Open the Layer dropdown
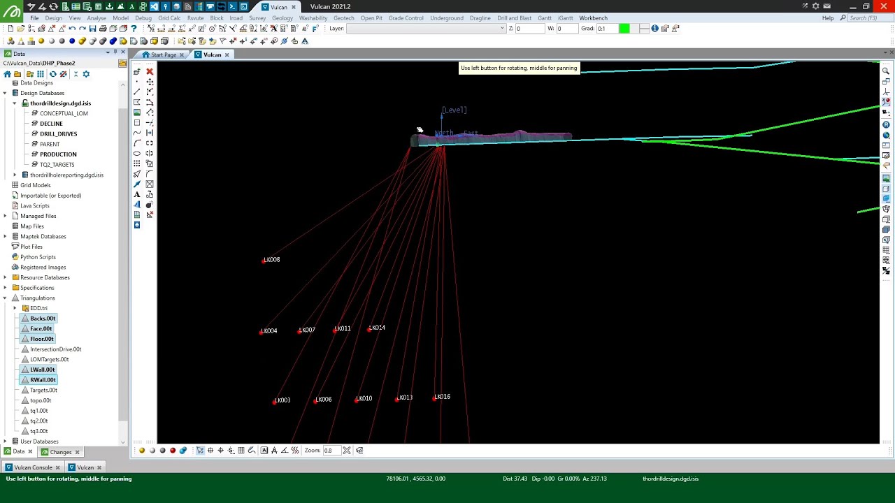This screenshot has height=503, width=895. click(x=501, y=29)
